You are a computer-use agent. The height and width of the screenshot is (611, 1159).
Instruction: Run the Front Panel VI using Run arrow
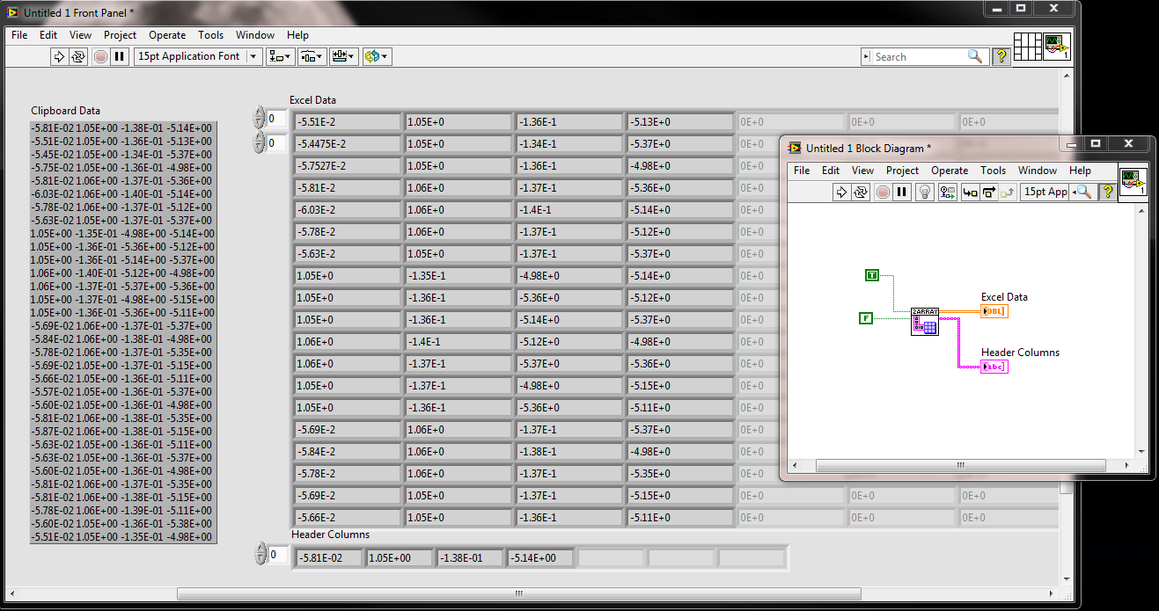60,56
